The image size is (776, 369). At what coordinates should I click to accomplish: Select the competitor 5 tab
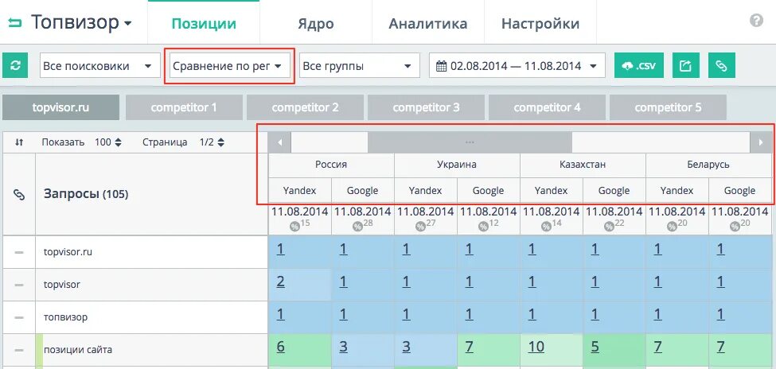(x=668, y=107)
